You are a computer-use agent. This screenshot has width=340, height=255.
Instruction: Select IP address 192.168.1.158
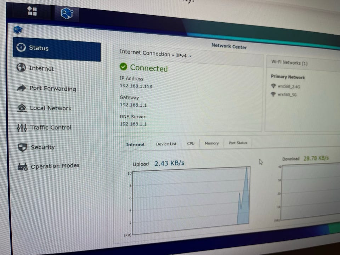[x=136, y=86]
